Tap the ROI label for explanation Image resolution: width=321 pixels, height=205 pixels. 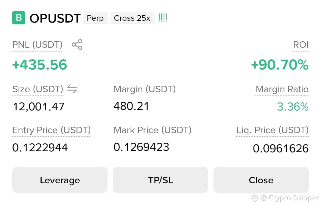tap(301, 45)
